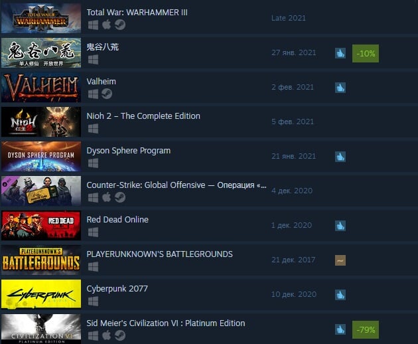The width and height of the screenshot is (418, 344).
Task: Select the Dyson Sphere Program title
Action: [x=129, y=151]
